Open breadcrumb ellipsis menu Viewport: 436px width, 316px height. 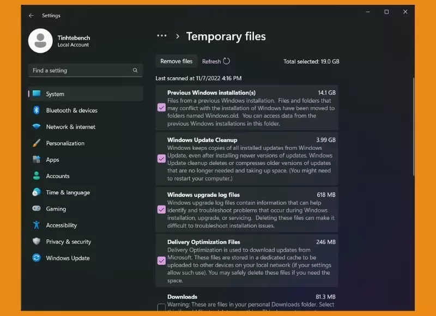point(162,35)
